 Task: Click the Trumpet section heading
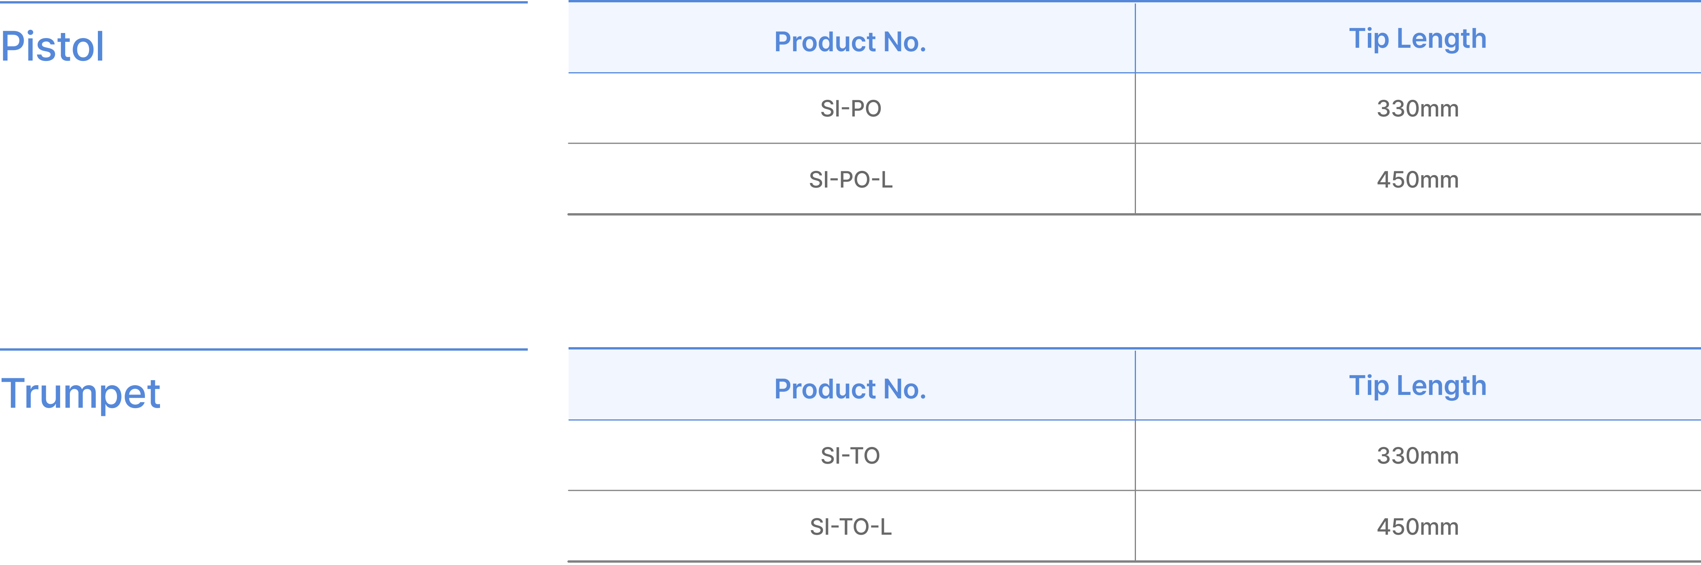click(80, 394)
